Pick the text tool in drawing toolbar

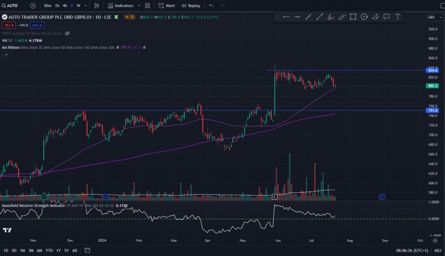point(397,17)
